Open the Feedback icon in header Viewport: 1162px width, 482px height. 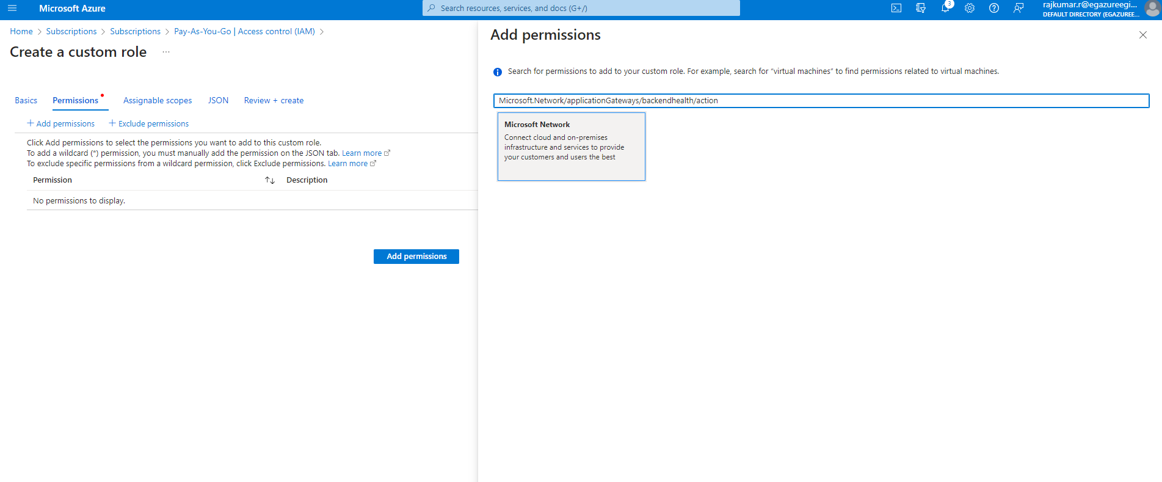1019,9
